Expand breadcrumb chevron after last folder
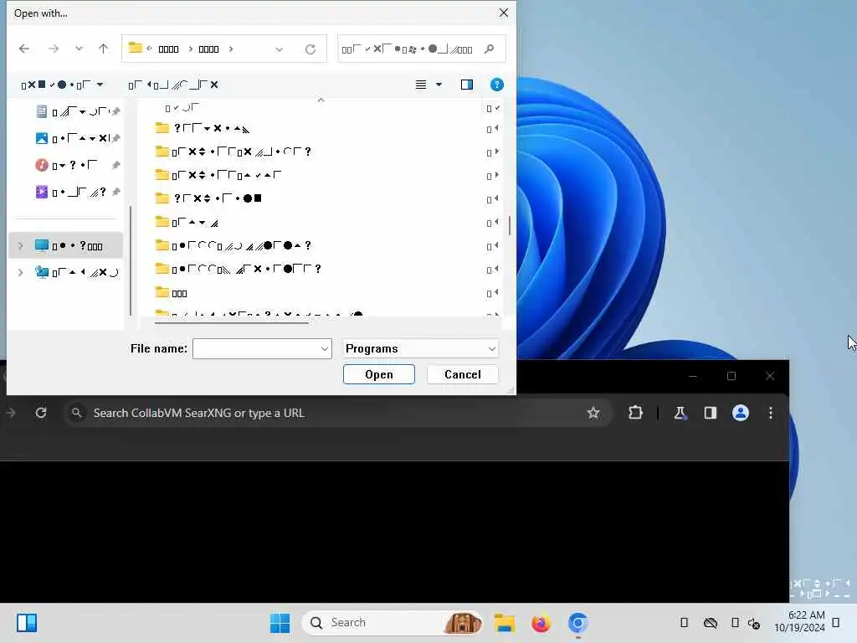The height and width of the screenshot is (643, 857). (x=231, y=49)
